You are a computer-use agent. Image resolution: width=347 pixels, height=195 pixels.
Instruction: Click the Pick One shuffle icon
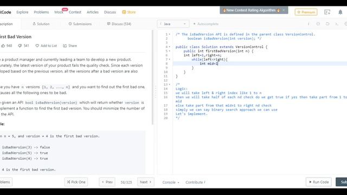coord(69,182)
